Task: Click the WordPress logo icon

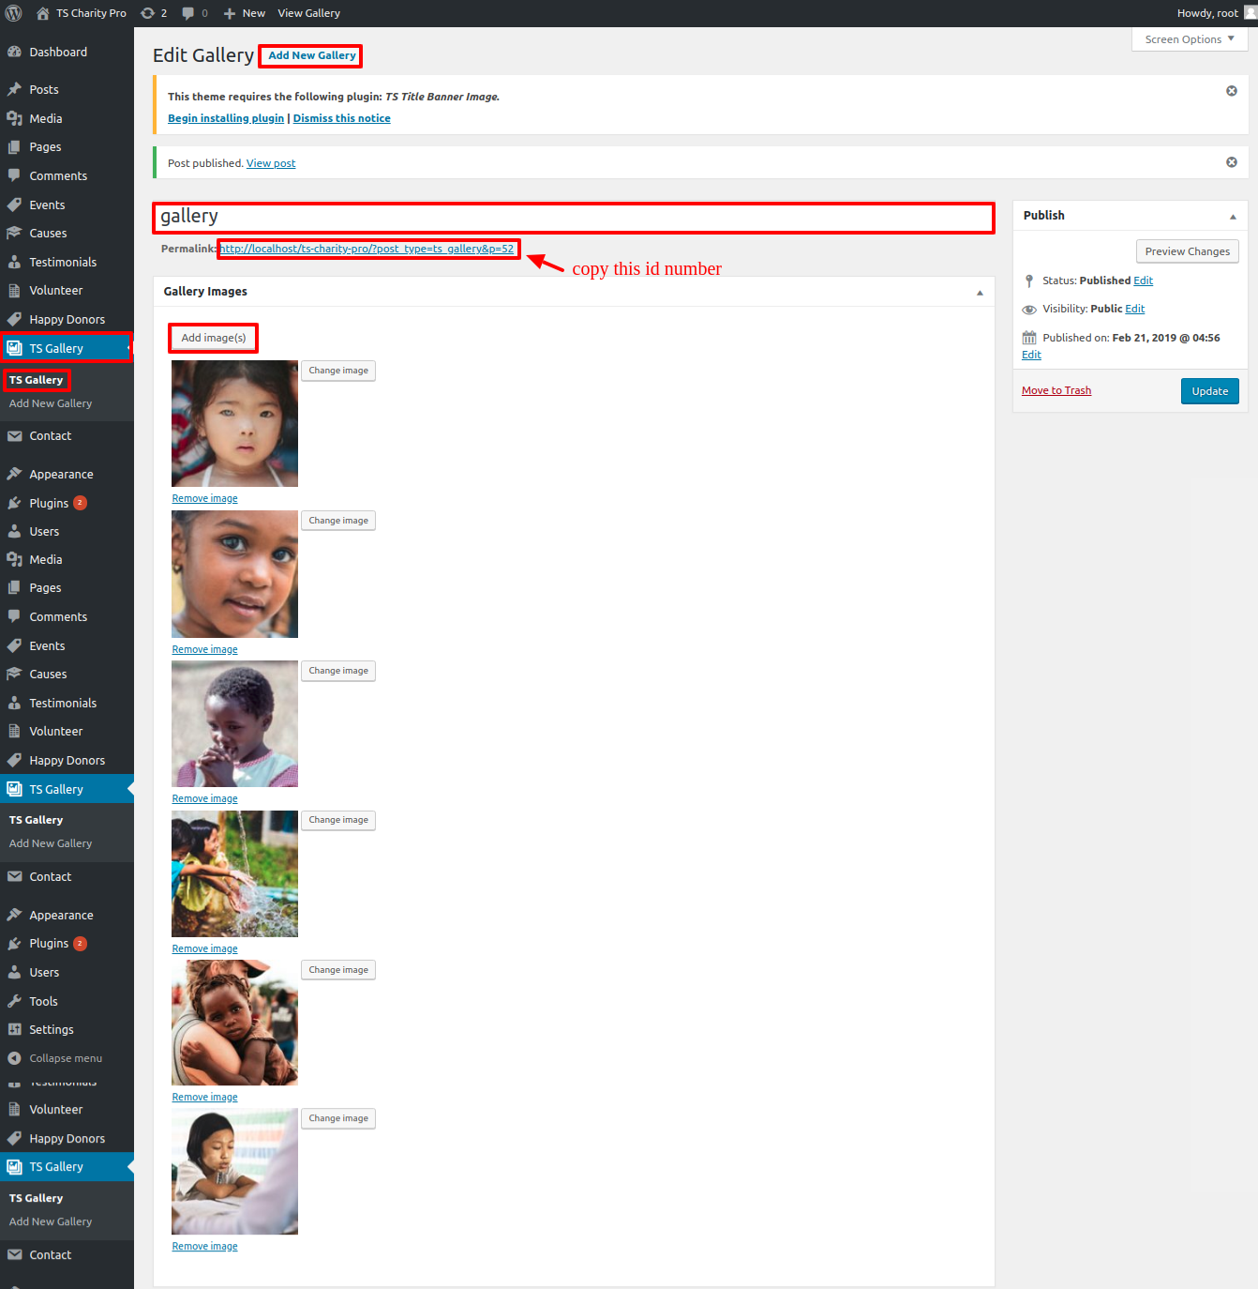Action: (14, 13)
